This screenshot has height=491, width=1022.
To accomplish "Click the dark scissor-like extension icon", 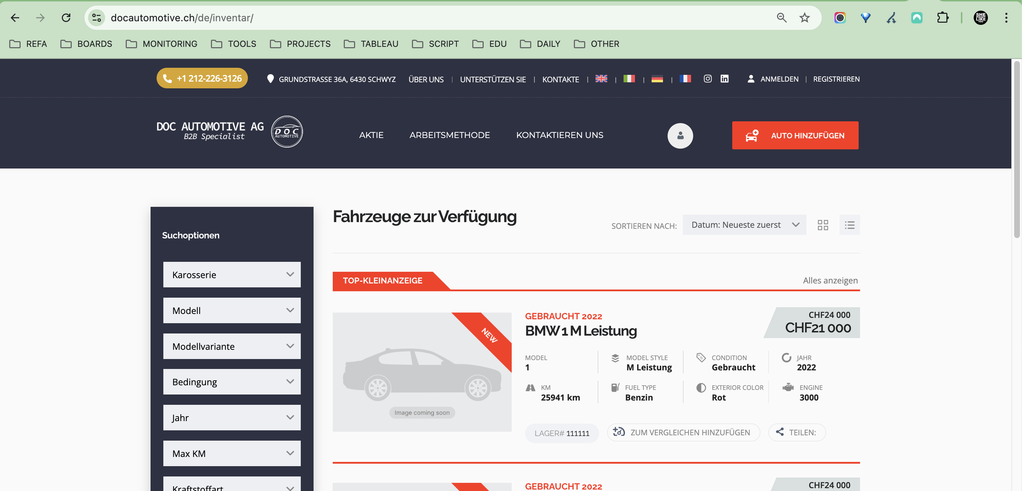I will tap(891, 18).
